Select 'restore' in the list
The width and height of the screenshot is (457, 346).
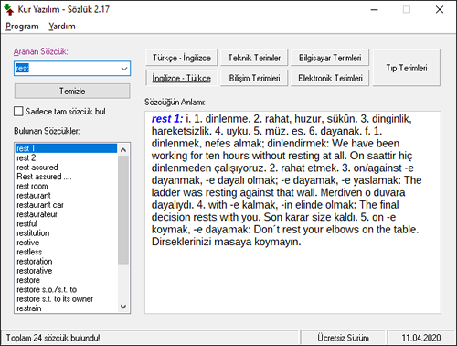pyautogui.click(x=66, y=280)
